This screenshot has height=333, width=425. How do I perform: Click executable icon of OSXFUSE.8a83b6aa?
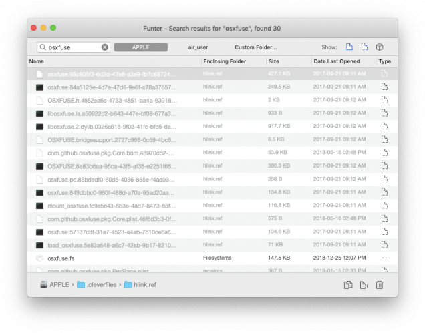40,166
